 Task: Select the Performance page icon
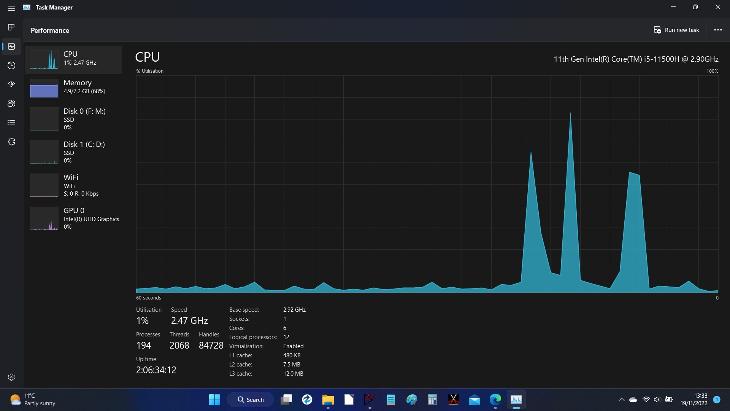pos(11,46)
